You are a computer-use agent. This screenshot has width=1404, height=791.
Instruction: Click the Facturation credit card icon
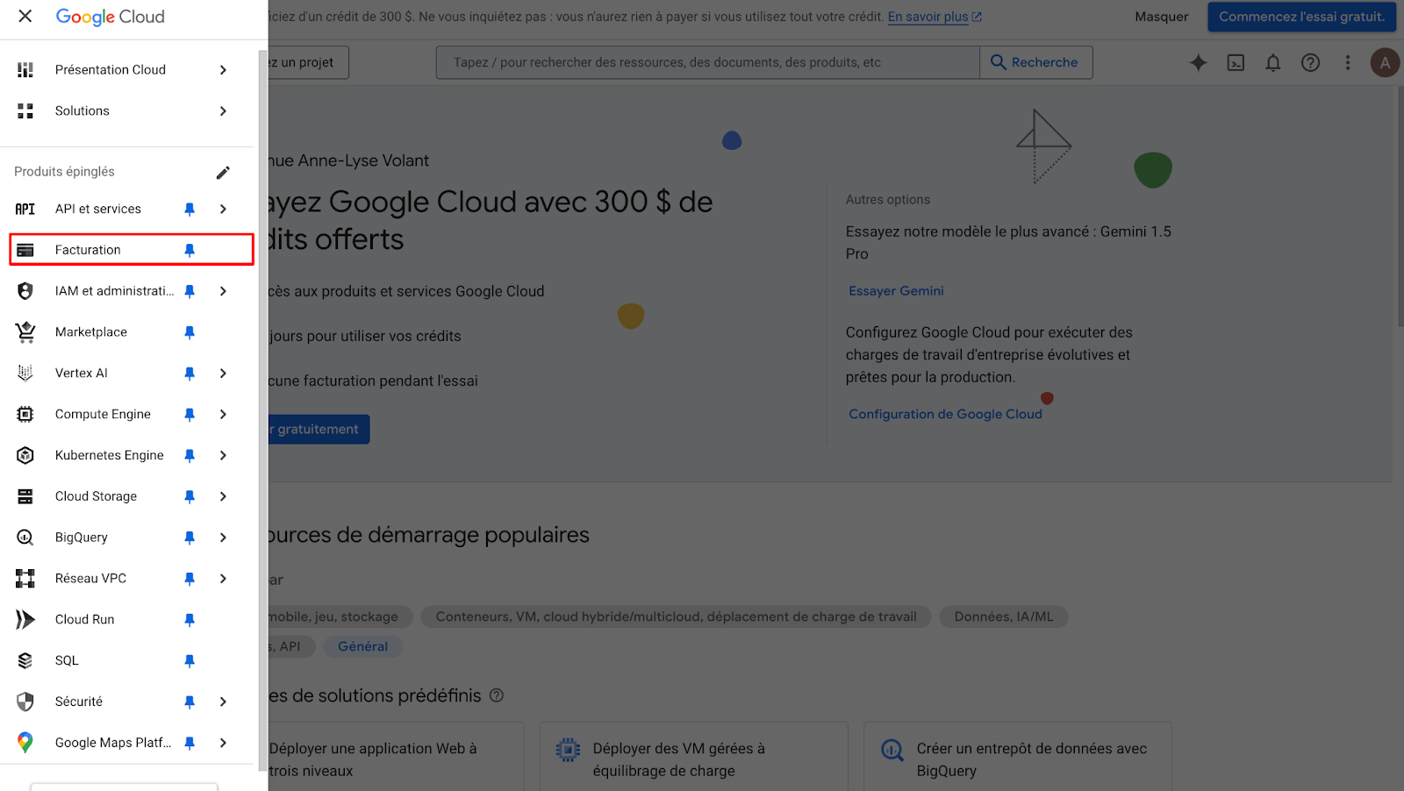click(25, 250)
